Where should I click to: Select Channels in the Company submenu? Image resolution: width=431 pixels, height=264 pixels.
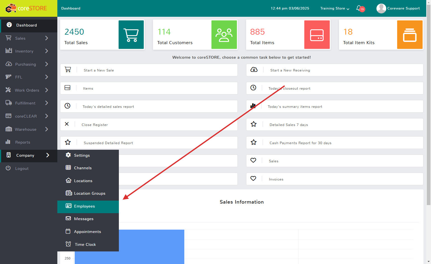[x=88, y=168]
